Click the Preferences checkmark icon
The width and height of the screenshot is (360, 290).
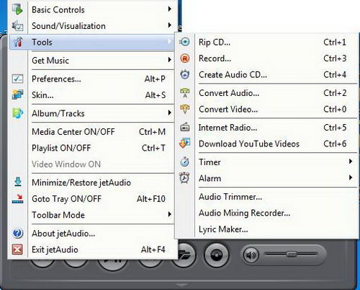click(x=17, y=79)
